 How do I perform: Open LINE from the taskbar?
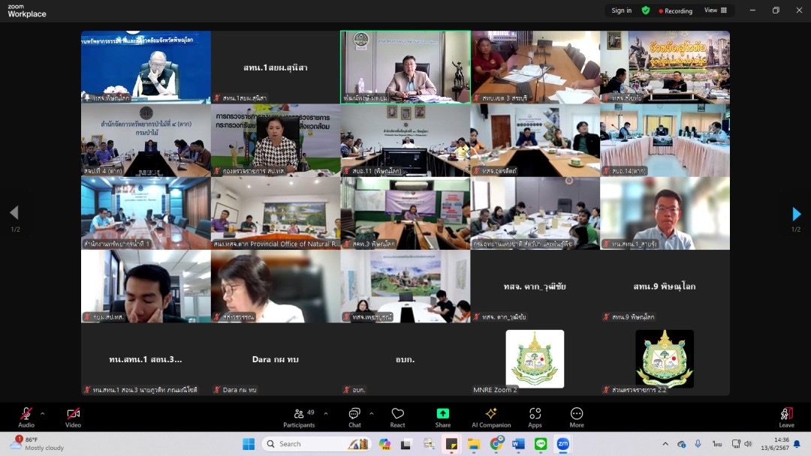(541, 444)
